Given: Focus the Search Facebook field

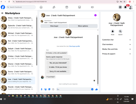Looking at the screenshot, I should (x=21, y=7).
